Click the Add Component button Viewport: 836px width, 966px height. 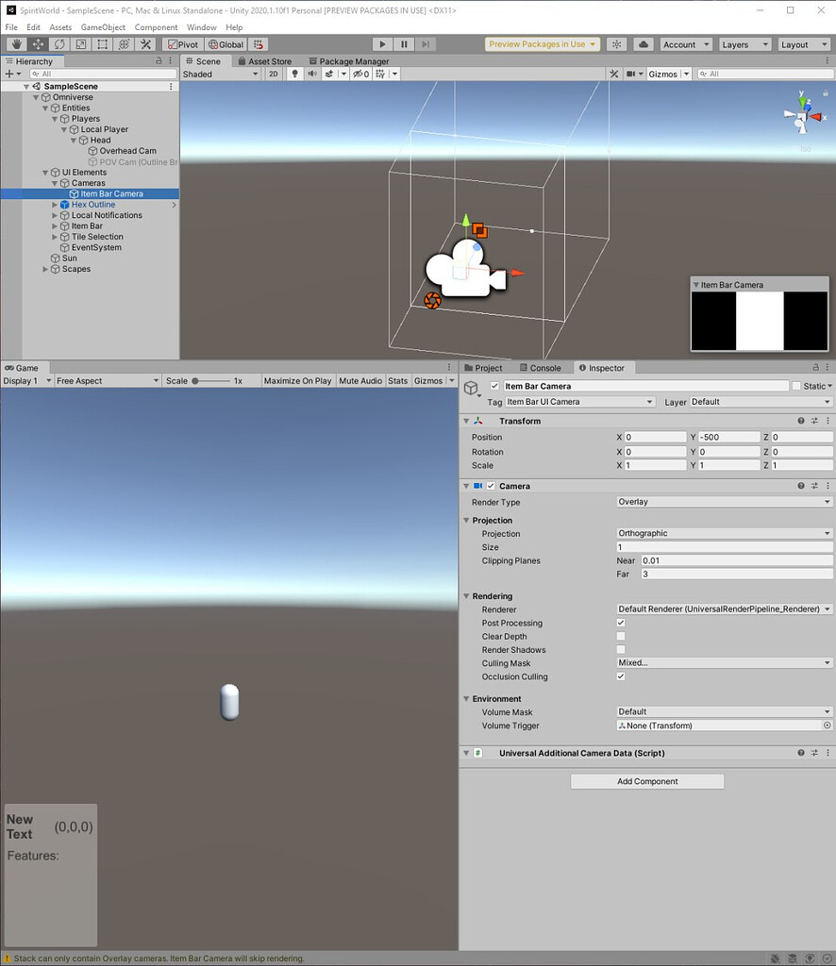[x=646, y=781]
